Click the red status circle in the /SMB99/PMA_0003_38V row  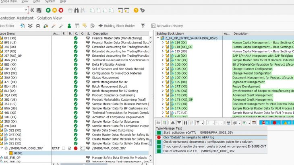tap(76, 148)
